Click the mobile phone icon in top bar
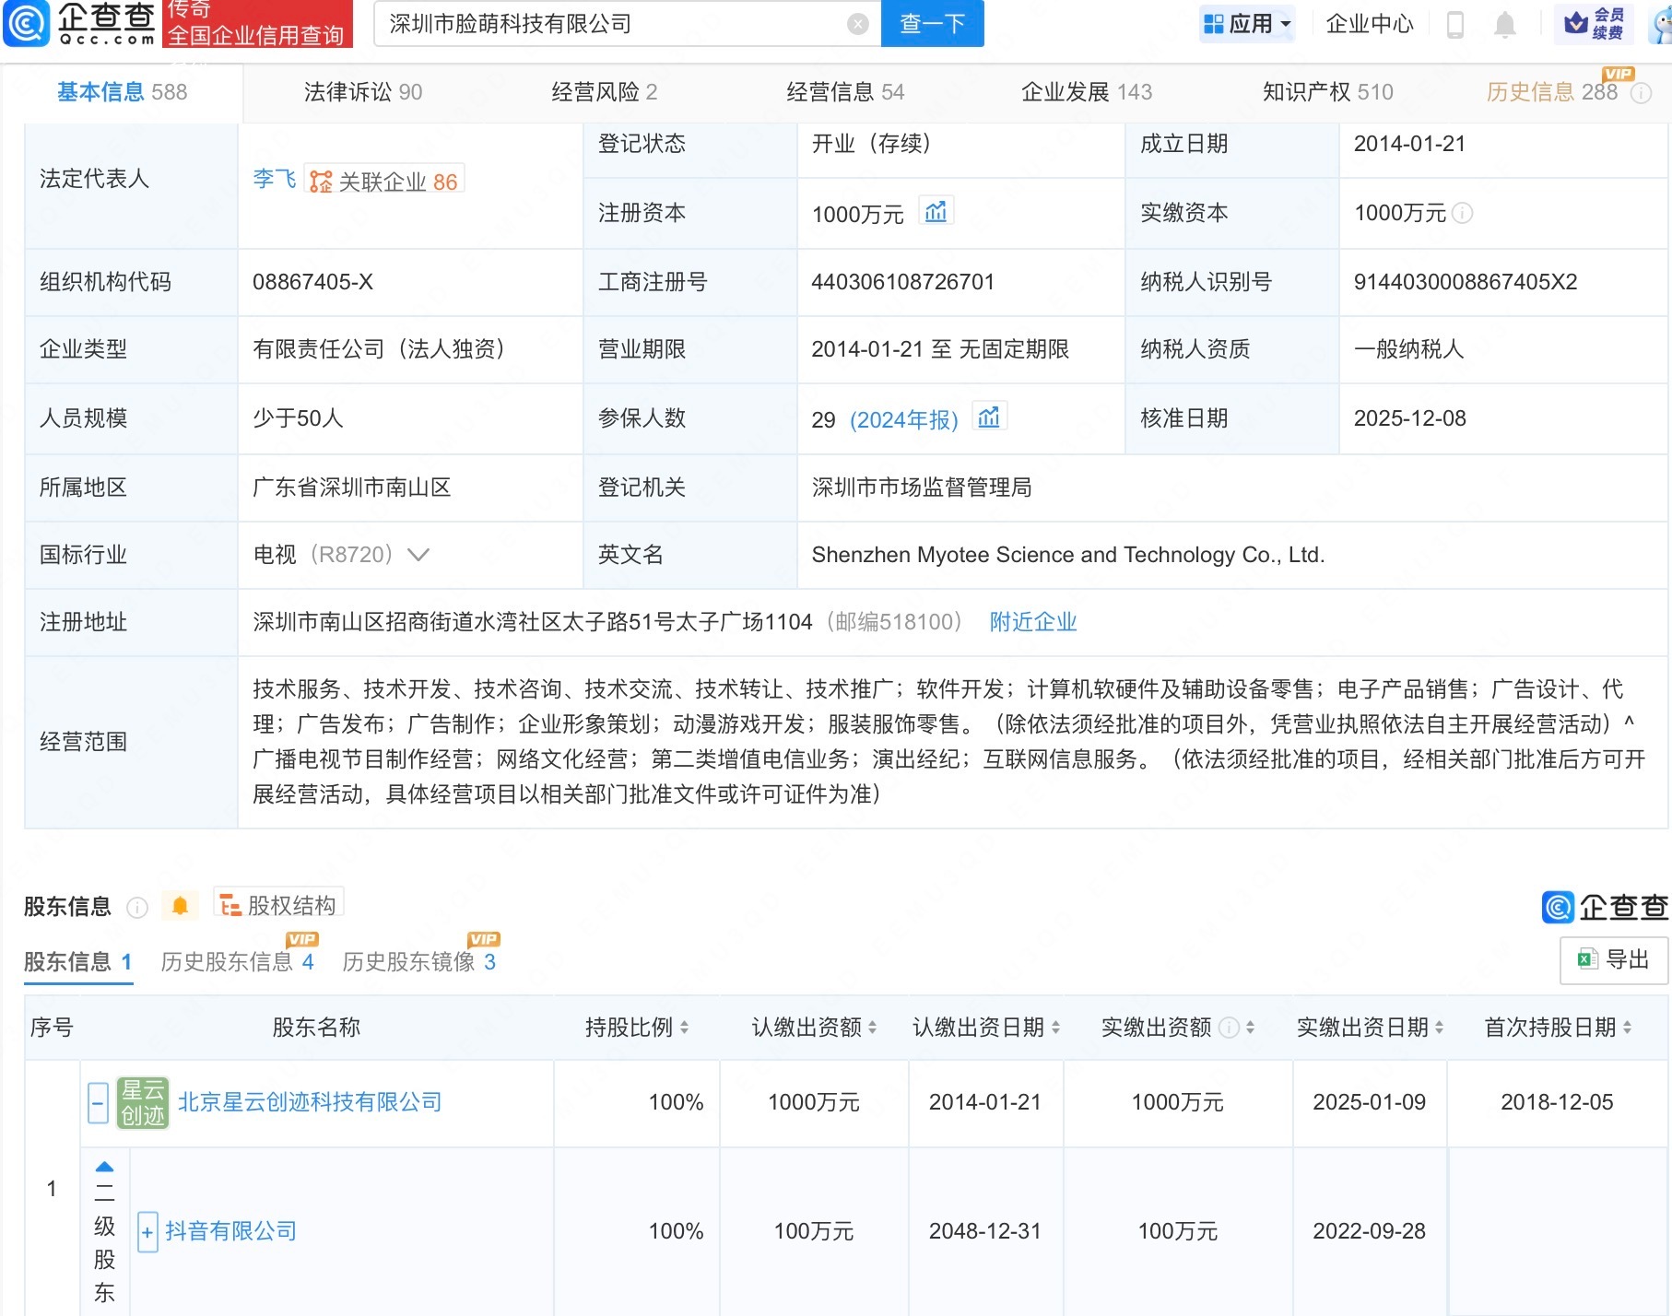Image resolution: width=1672 pixels, height=1316 pixels. (1454, 24)
